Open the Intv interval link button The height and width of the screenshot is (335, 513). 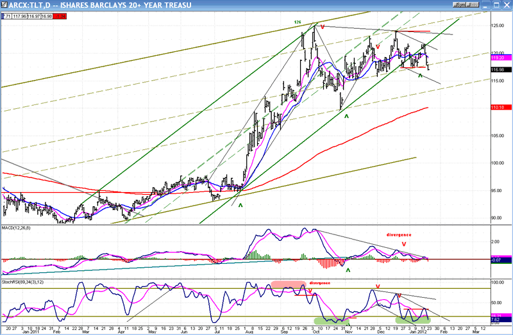tap(473, 5)
